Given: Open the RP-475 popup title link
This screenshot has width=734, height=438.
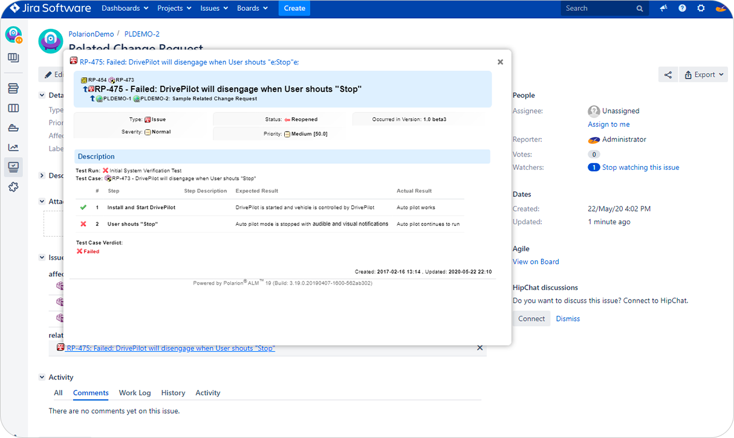Looking at the screenshot, I should pos(189,62).
